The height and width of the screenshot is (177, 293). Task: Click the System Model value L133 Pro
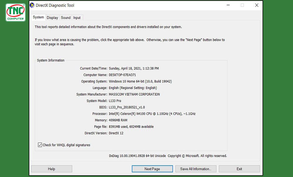coord(115,101)
